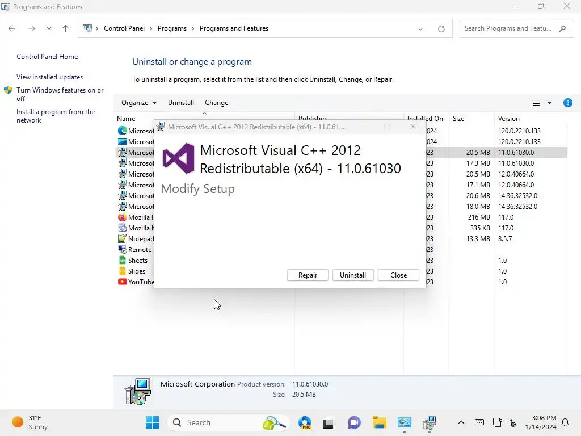This screenshot has width=581, height=436.
Task: Click the Visual Studio logo in the dialog
Action: point(179,159)
